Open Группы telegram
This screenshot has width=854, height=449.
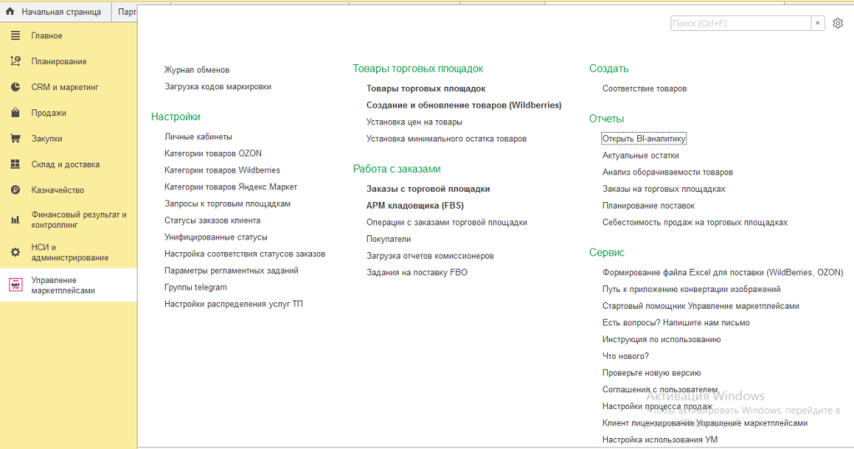pos(195,287)
